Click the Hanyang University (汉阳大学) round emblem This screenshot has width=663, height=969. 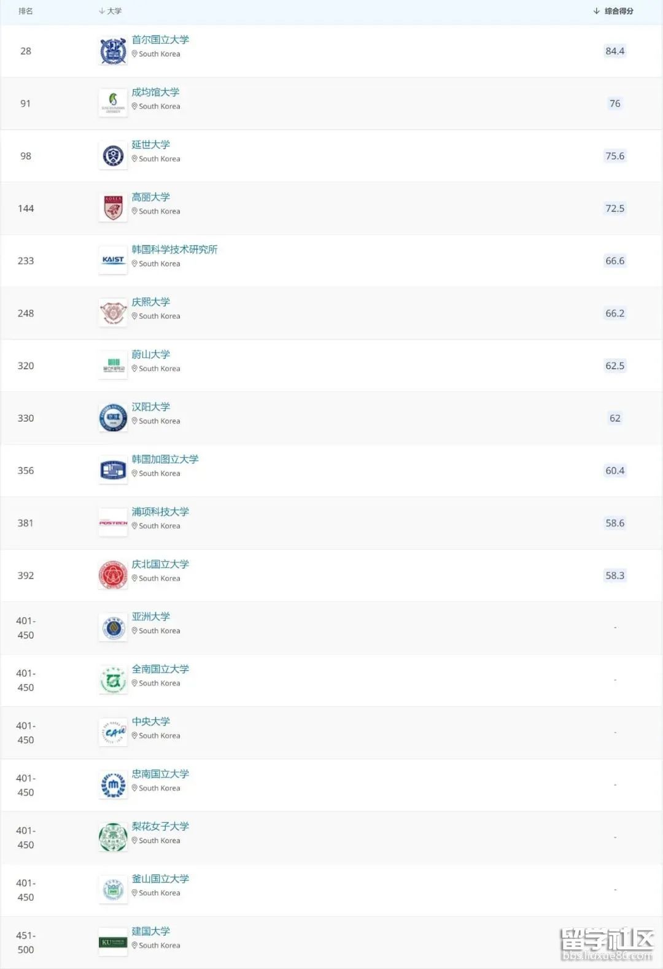[113, 418]
